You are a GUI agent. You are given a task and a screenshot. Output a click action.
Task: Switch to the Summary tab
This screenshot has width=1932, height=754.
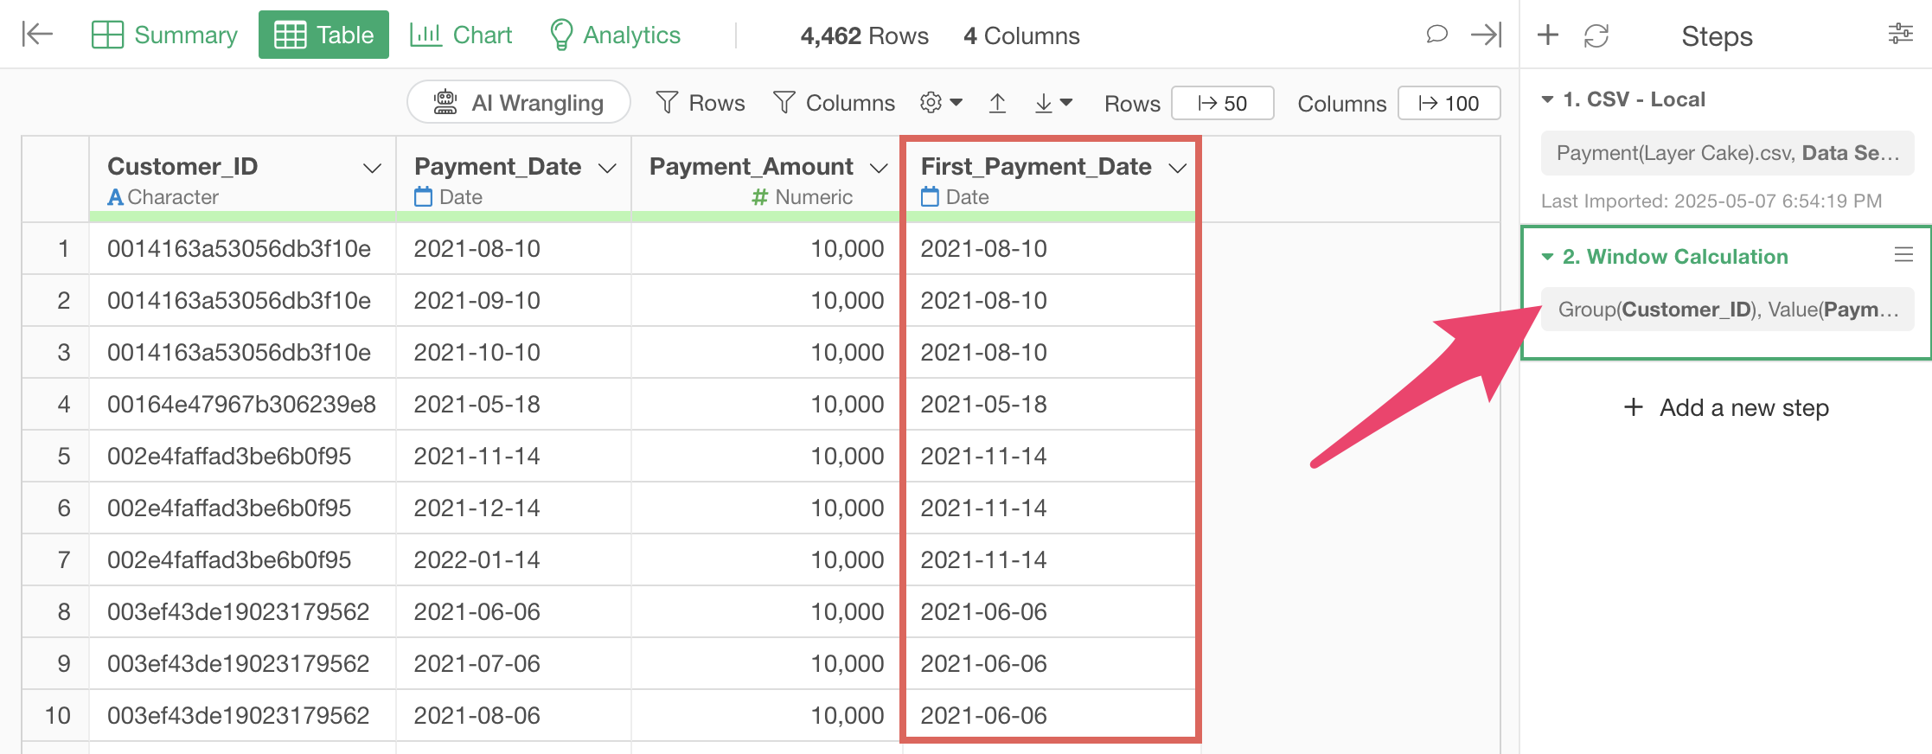tap(164, 35)
